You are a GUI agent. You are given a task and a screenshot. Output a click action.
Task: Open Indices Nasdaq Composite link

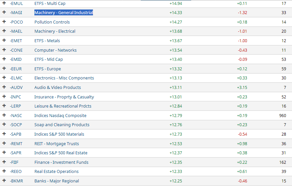point(60,115)
